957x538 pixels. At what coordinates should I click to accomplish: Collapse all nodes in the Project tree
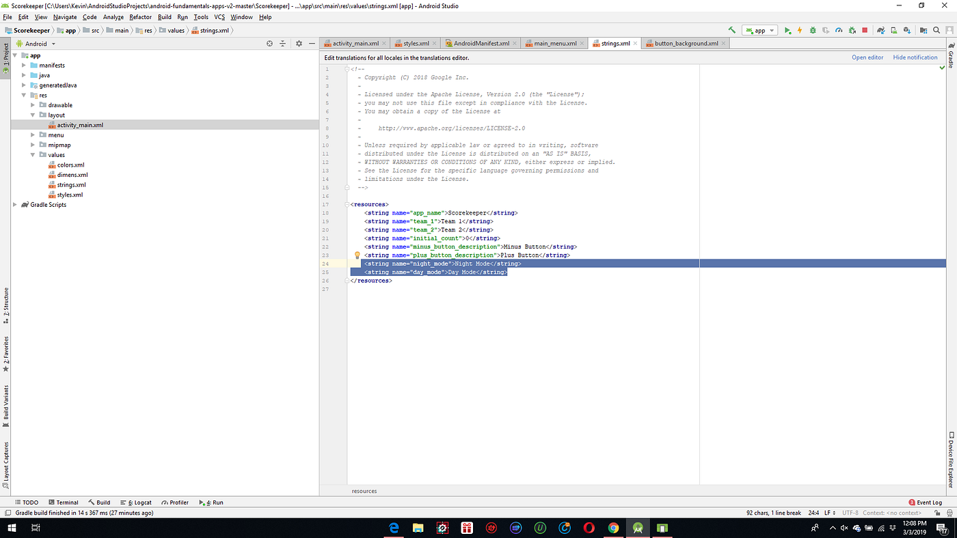tap(282, 43)
